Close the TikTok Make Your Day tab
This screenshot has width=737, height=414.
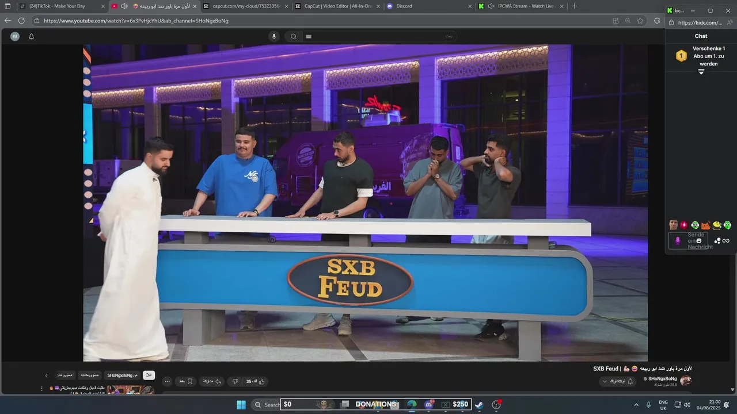point(103,6)
